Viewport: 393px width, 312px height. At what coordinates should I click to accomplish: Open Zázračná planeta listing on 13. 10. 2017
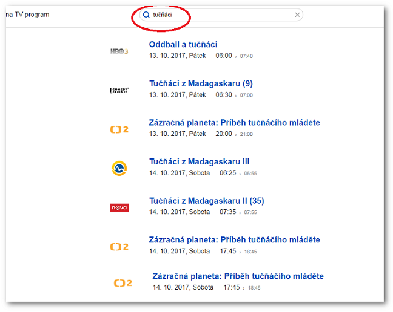[x=234, y=123]
